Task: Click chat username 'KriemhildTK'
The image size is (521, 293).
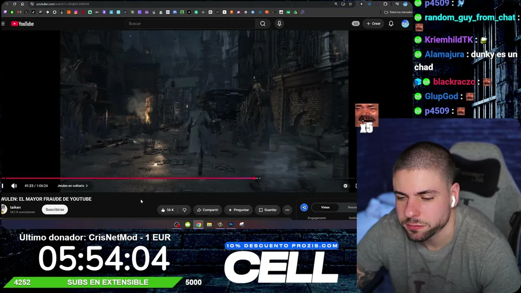Action: click(449, 40)
